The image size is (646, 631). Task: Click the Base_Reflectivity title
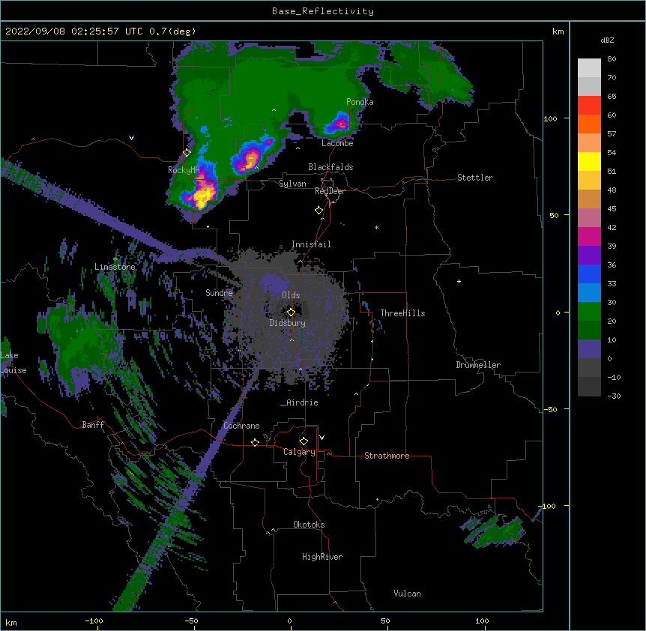point(323,11)
